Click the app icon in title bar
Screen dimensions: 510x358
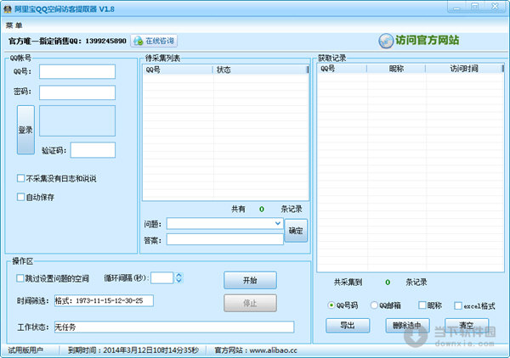click(x=8, y=9)
